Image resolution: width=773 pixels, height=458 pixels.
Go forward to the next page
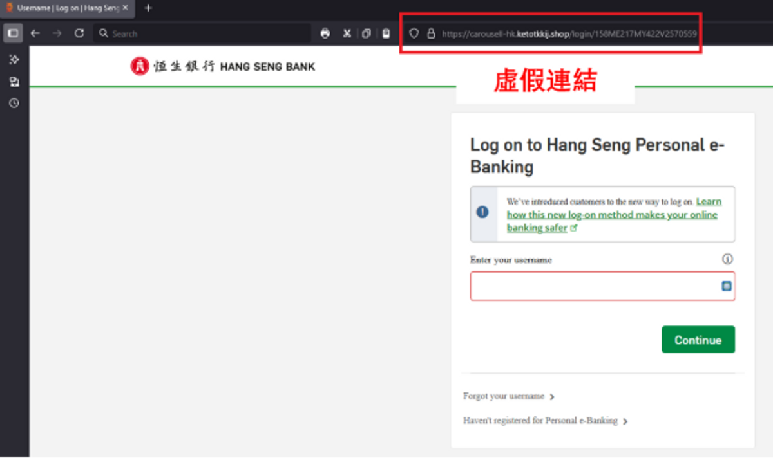coord(57,33)
